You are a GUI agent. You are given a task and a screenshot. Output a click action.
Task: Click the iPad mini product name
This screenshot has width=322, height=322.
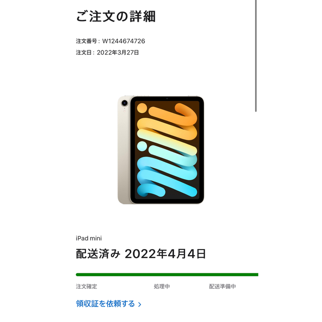coord(89,238)
